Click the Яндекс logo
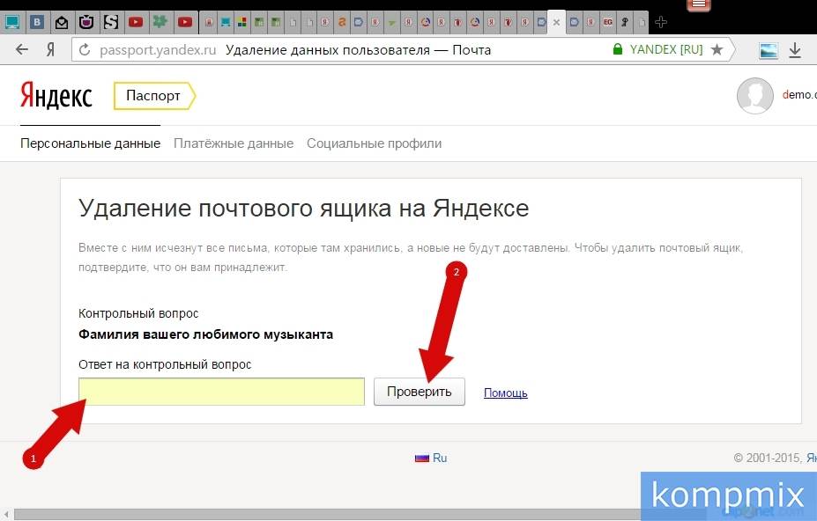 pyautogui.click(x=56, y=95)
